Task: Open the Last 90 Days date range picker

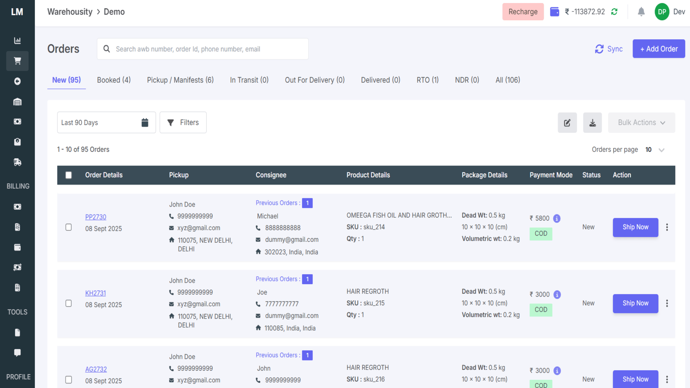Action: click(x=106, y=122)
